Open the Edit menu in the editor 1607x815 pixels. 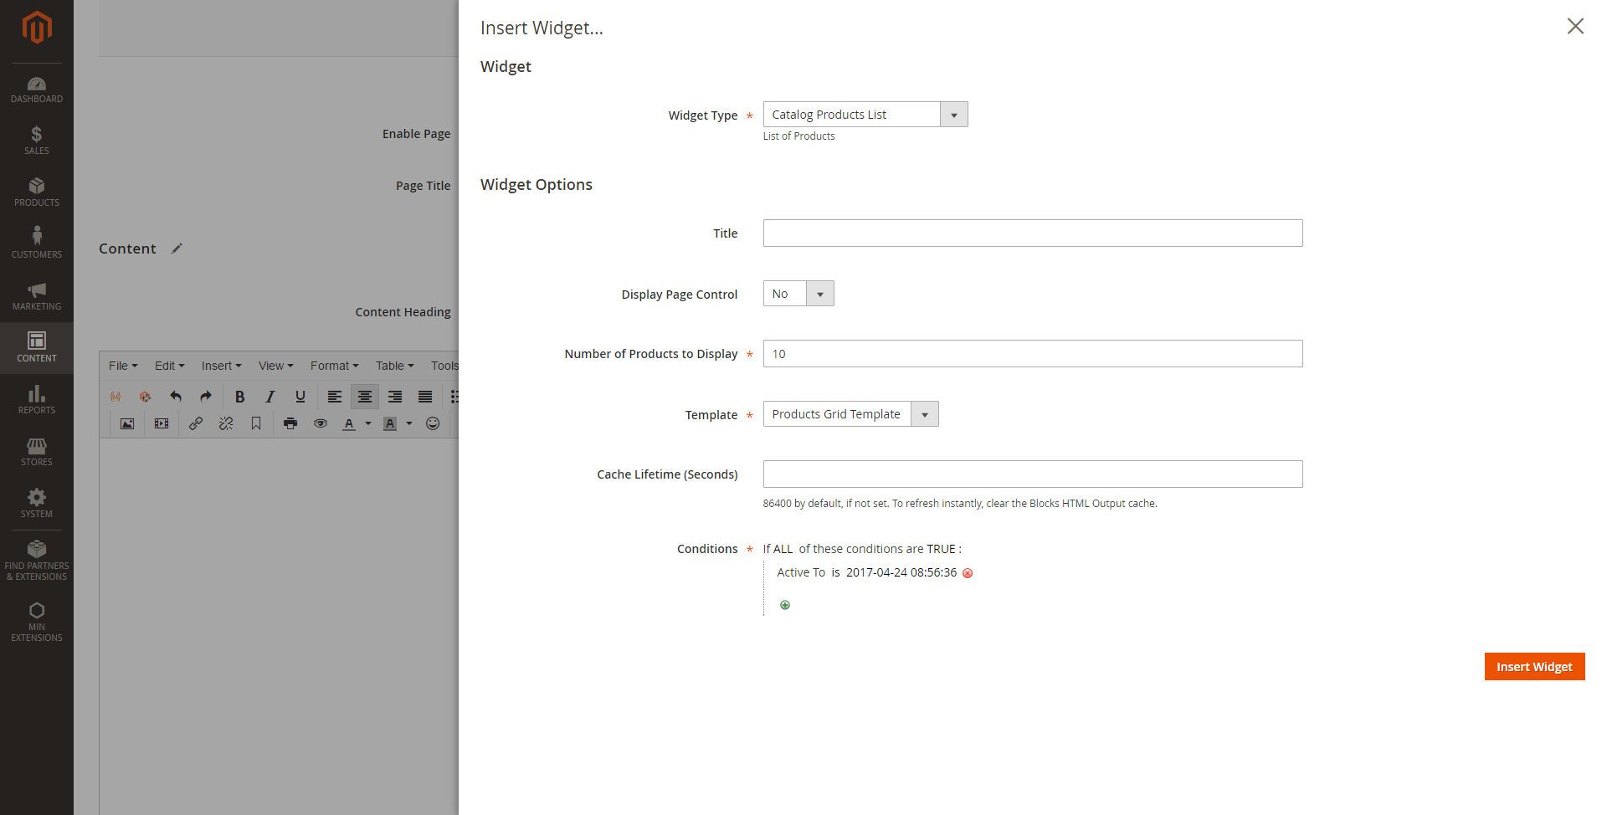tap(169, 366)
